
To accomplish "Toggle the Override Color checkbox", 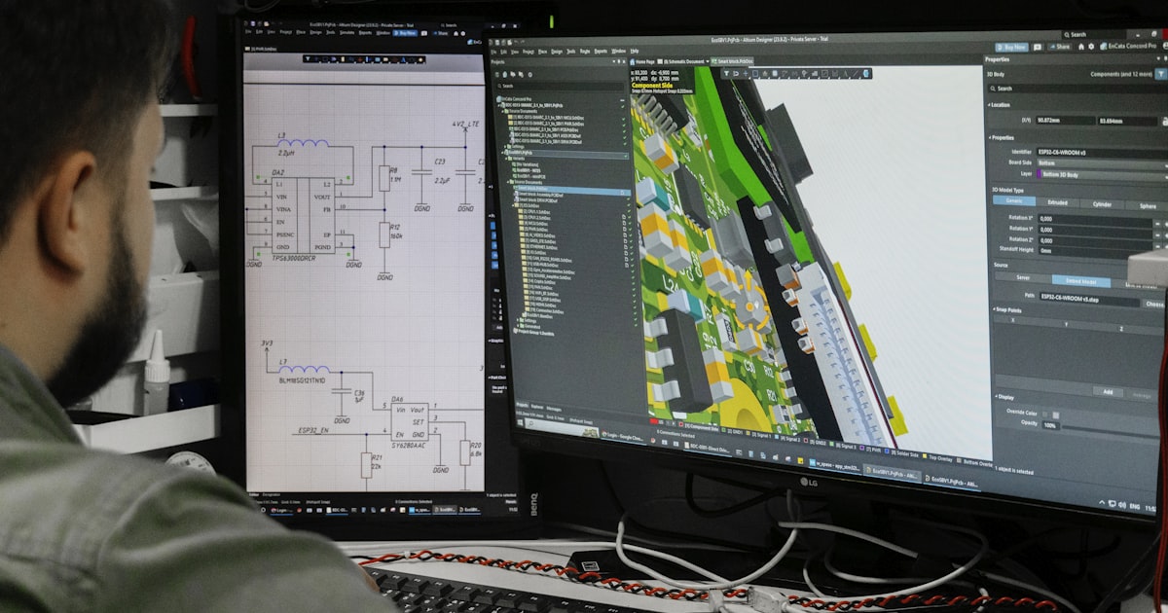I will pos(1044,415).
